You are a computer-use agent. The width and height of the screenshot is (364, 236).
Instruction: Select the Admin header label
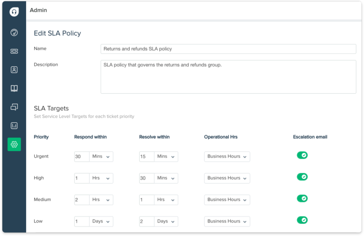point(38,10)
